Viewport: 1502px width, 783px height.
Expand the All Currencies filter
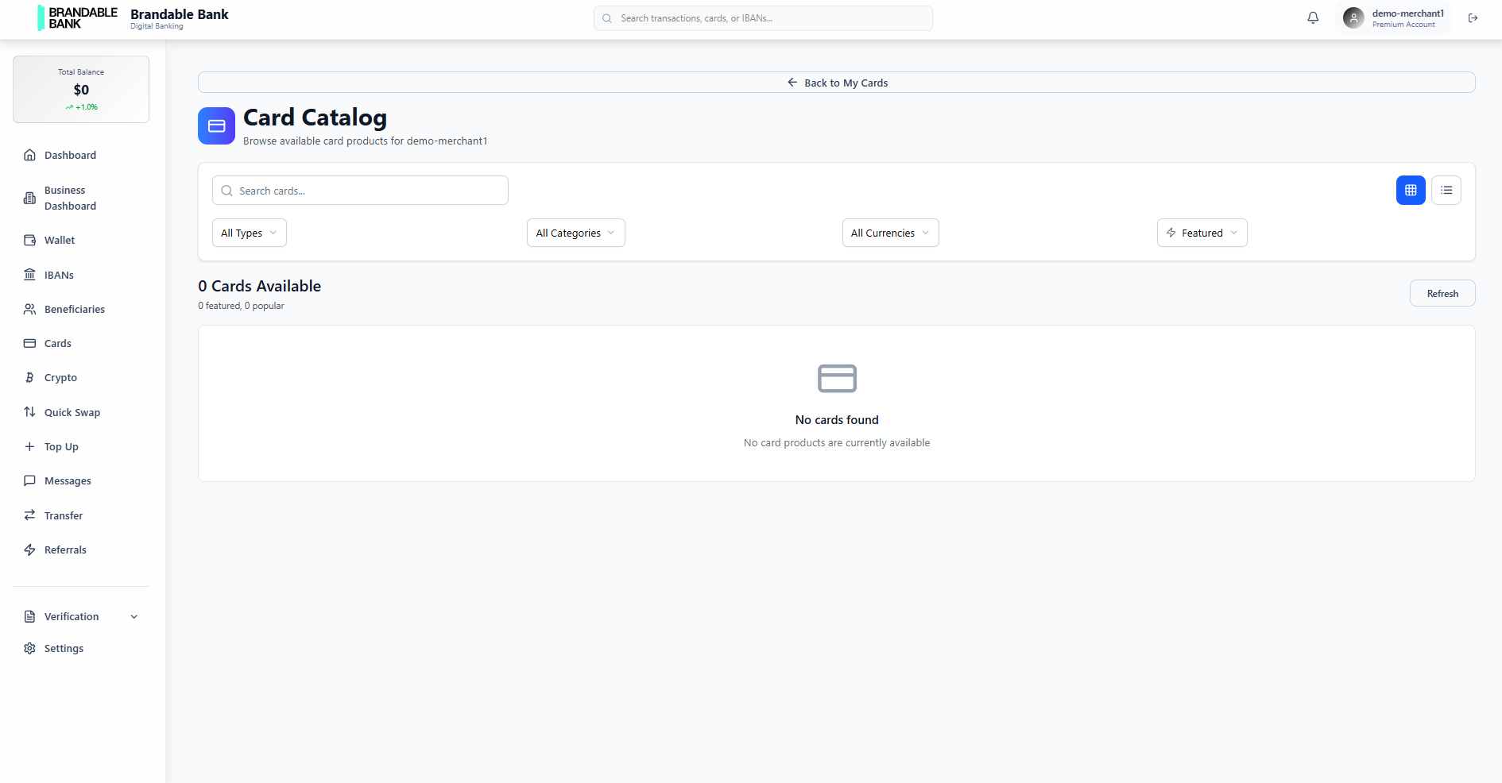pyautogui.click(x=890, y=232)
